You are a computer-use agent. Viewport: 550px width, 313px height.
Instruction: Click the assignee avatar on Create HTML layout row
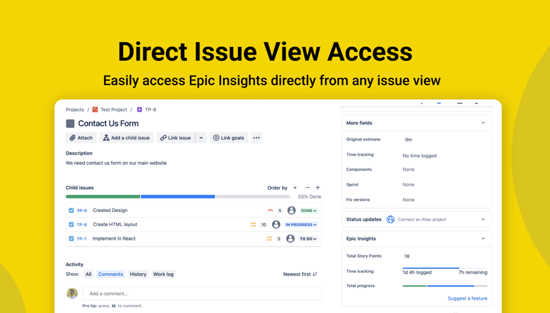(277, 224)
